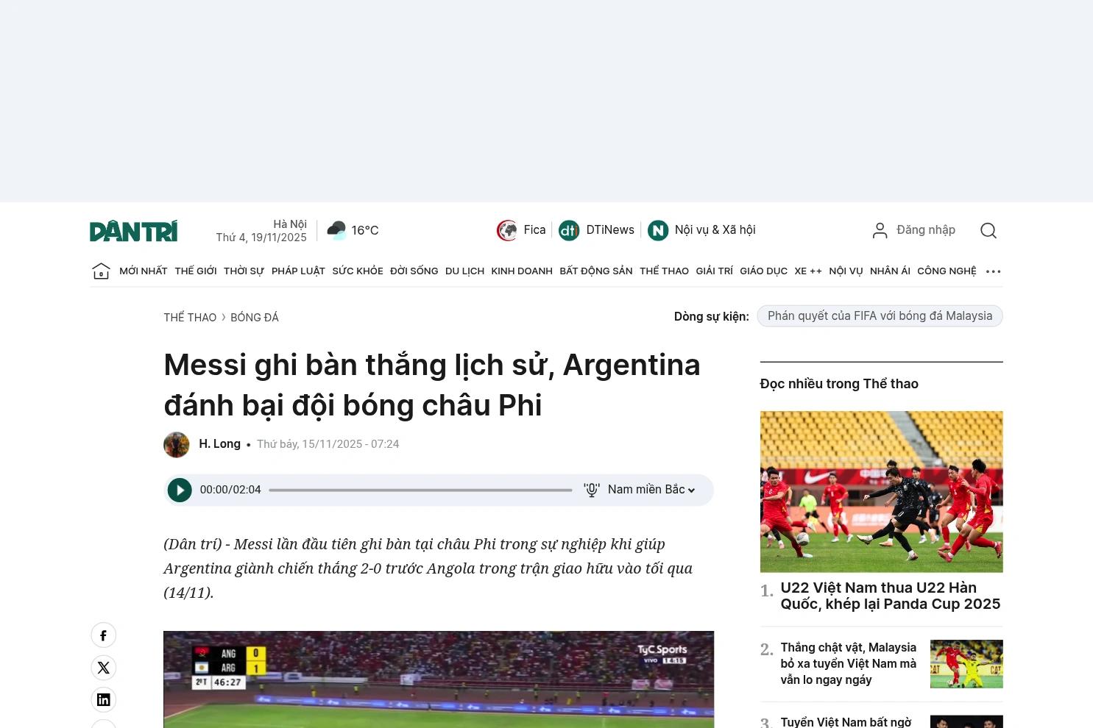
Task: Open the Nội vụ & Xã hội link
Action: (715, 230)
